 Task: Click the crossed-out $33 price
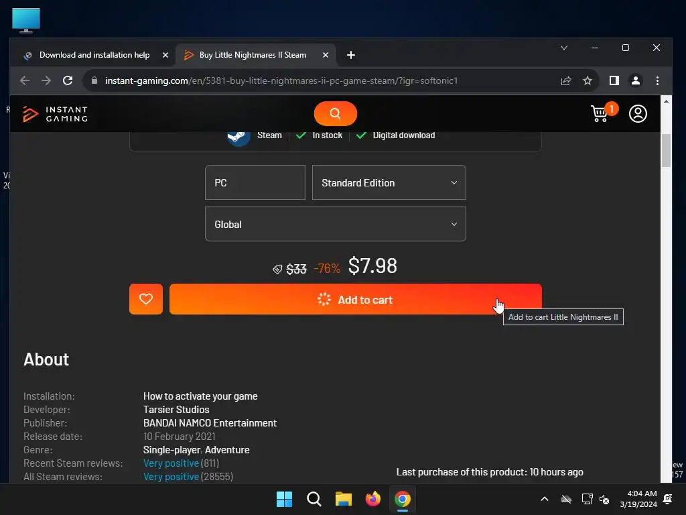296,269
